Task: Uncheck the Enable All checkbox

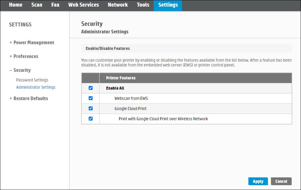Action: (91, 88)
